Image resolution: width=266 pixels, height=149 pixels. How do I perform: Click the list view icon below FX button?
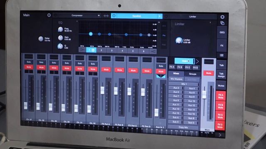(222, 55)
